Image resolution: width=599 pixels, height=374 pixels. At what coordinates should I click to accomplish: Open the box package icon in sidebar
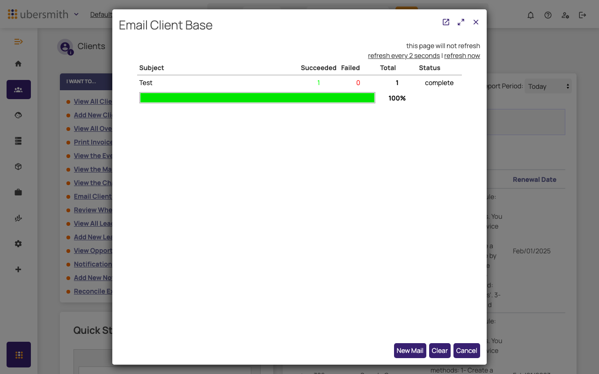(x=18, y=166)
